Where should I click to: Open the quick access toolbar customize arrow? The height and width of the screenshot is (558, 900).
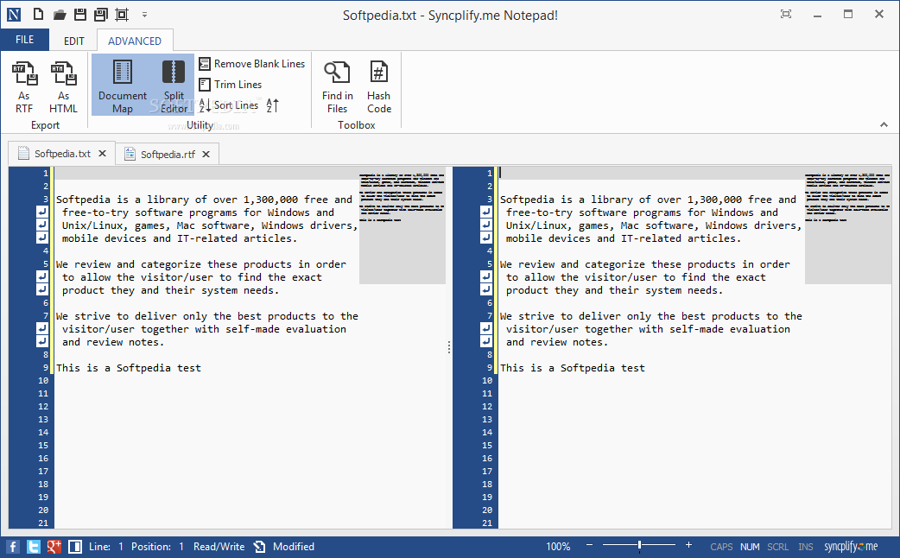[144, 15]
